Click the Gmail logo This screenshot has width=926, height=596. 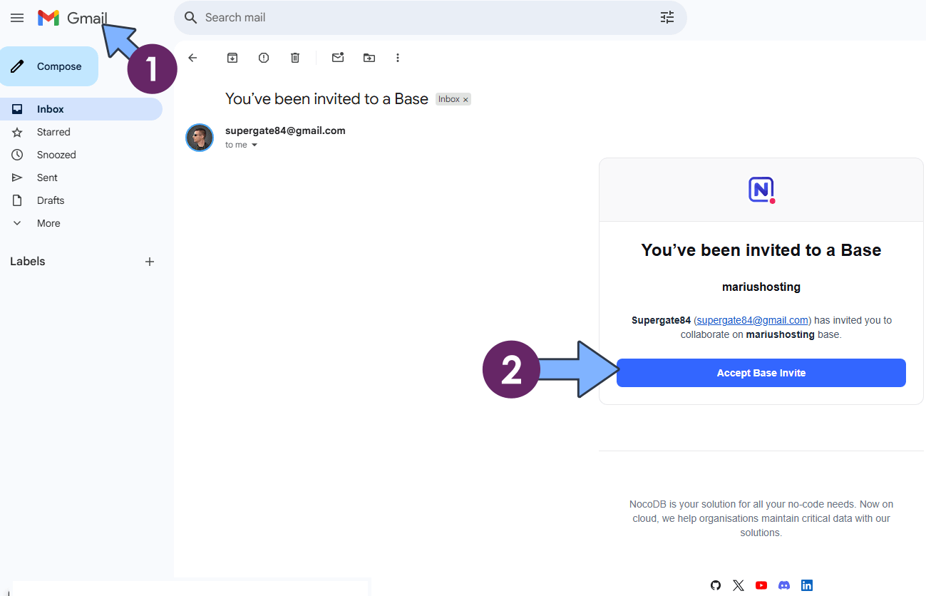coord(72,18)
